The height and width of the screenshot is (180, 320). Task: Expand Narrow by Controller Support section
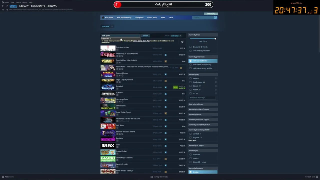point(203,119)
